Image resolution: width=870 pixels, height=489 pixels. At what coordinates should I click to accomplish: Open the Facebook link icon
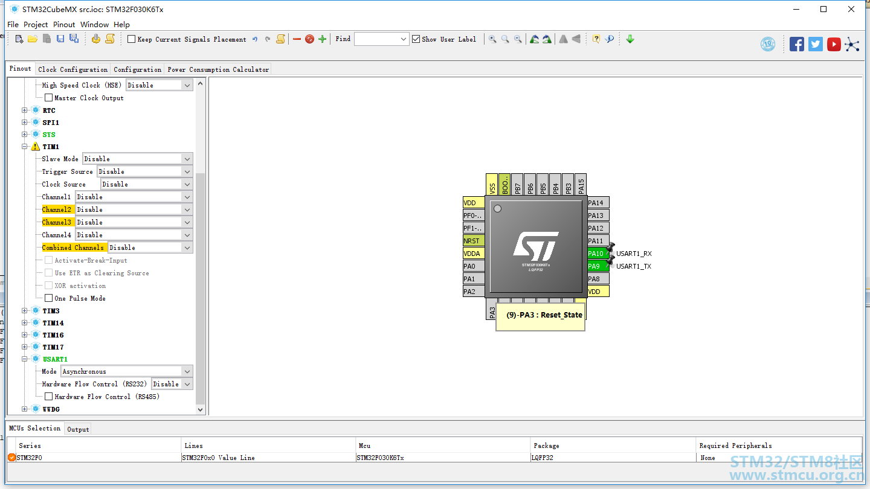pyautogui.click(x=797, y=44)
